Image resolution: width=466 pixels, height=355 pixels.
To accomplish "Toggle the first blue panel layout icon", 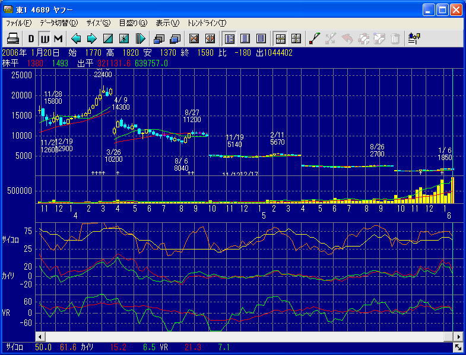I will click(229, 39).
